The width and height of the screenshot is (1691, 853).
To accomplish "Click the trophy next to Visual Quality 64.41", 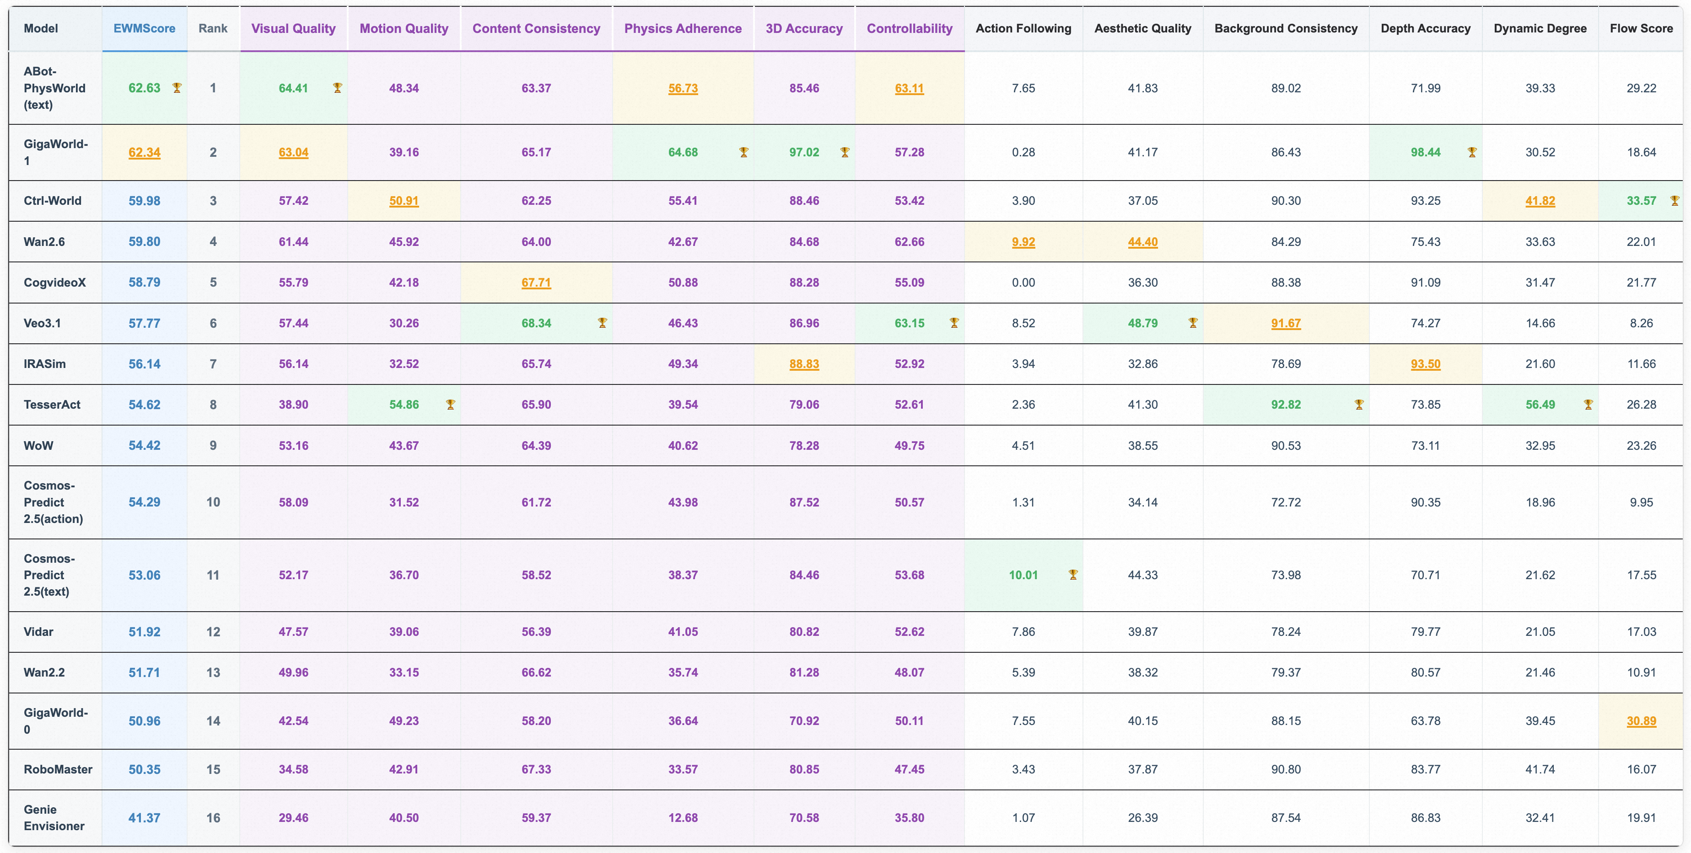I will tap(337, 88).
